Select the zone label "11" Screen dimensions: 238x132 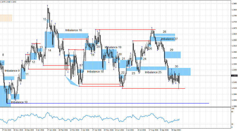27,74
